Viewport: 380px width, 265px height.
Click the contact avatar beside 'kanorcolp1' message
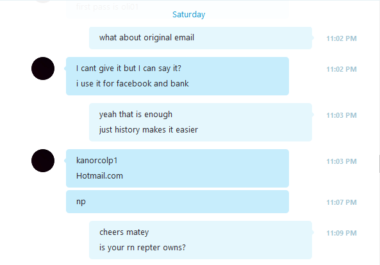(43, 161)
